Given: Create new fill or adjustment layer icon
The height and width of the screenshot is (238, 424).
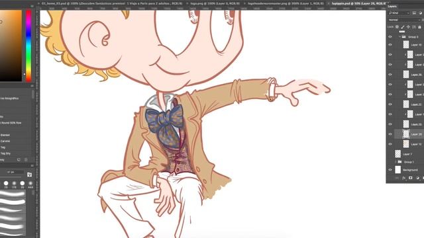Looking at the screenshot, I should click(x=417, y=178).
